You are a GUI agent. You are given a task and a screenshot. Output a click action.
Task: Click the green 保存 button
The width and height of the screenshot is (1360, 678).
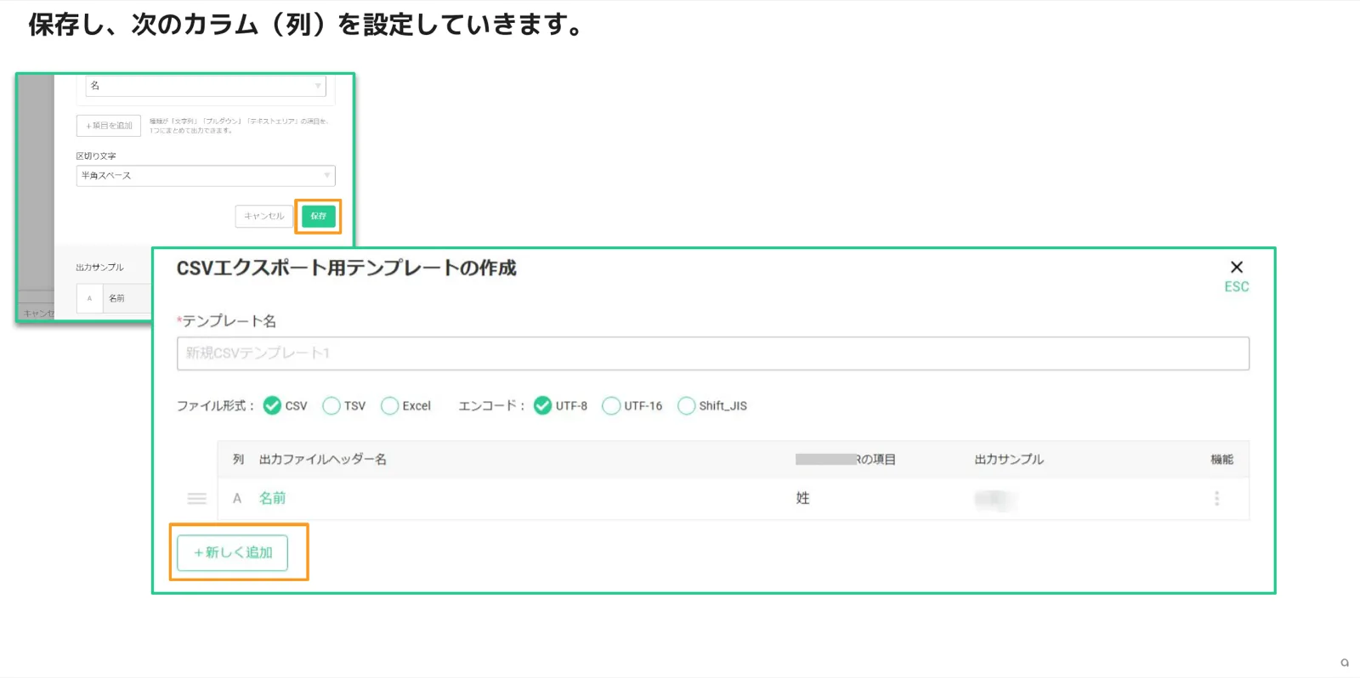319,216
